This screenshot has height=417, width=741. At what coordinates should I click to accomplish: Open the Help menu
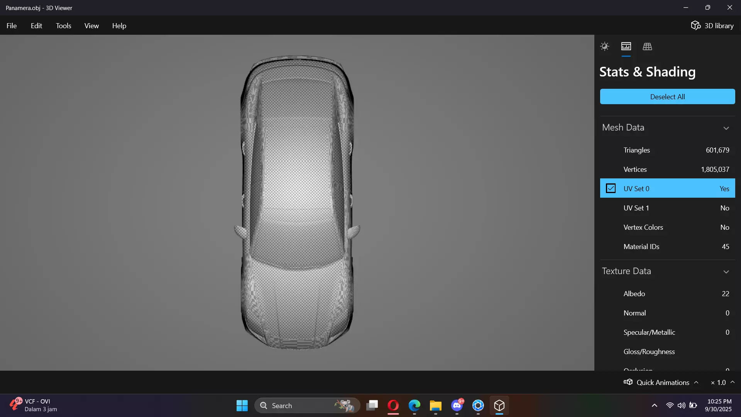(119, 25)
